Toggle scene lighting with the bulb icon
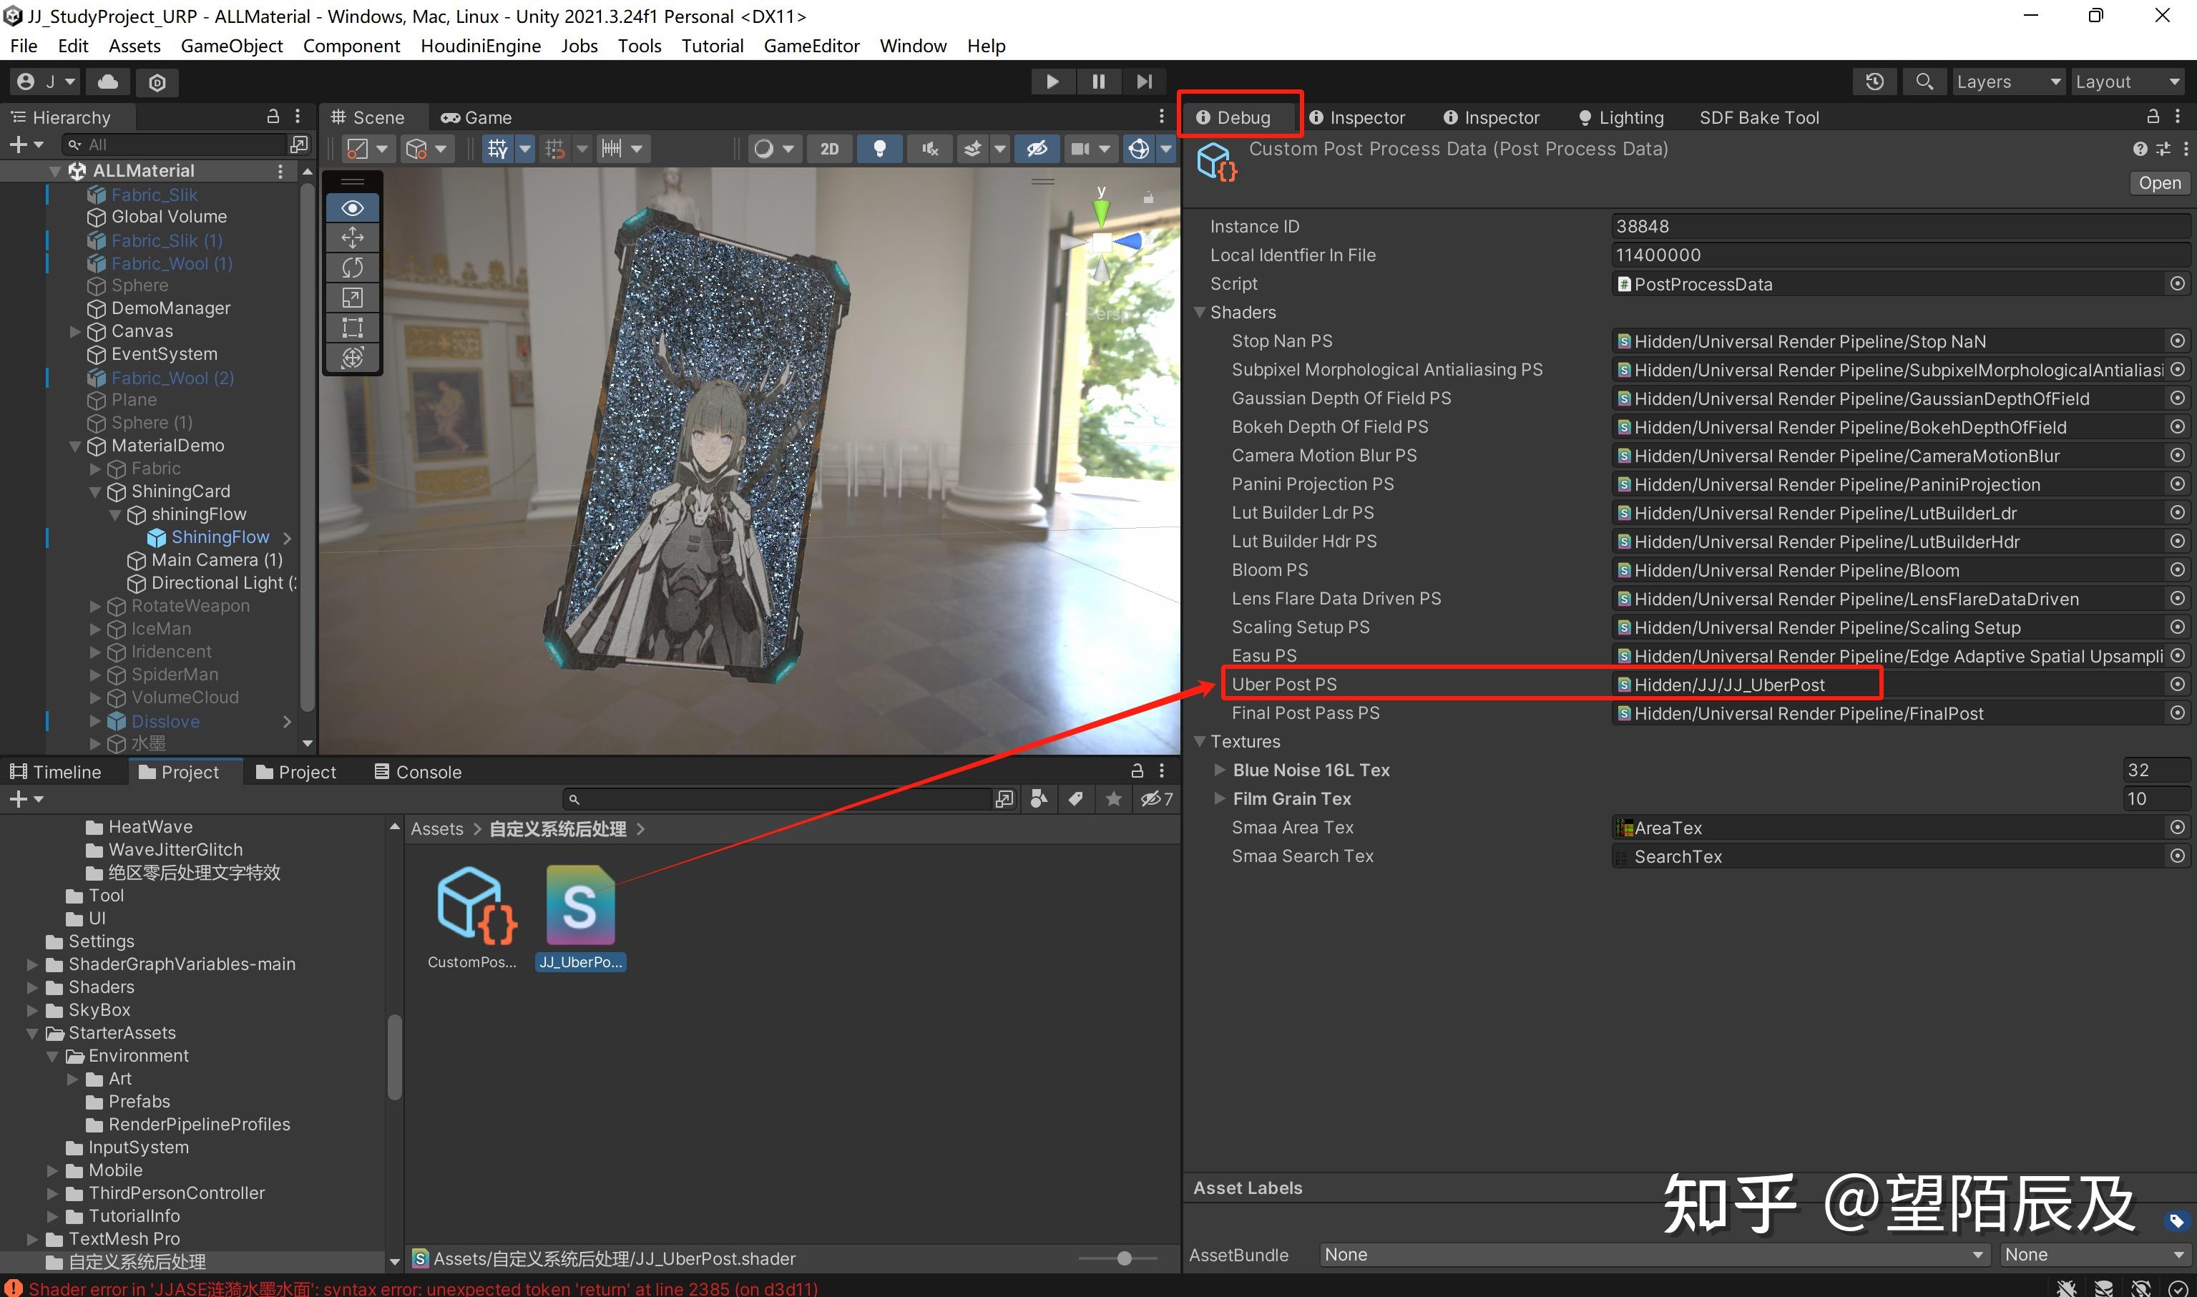 pyautogui.click(x=879, y=147)
